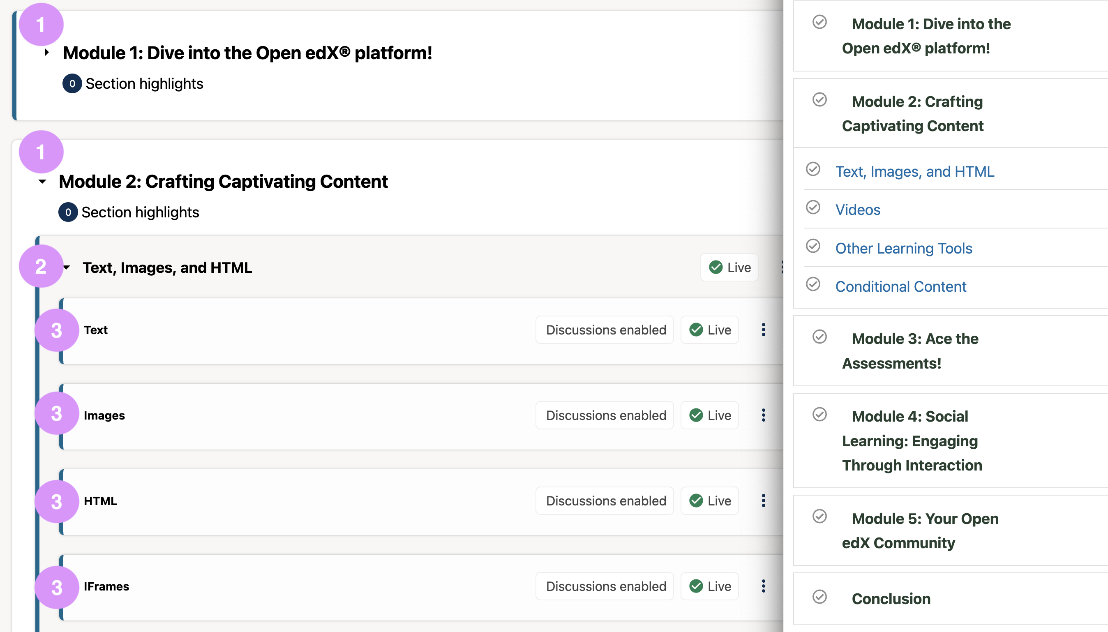Open the HTML unit title

coord(100,501)
